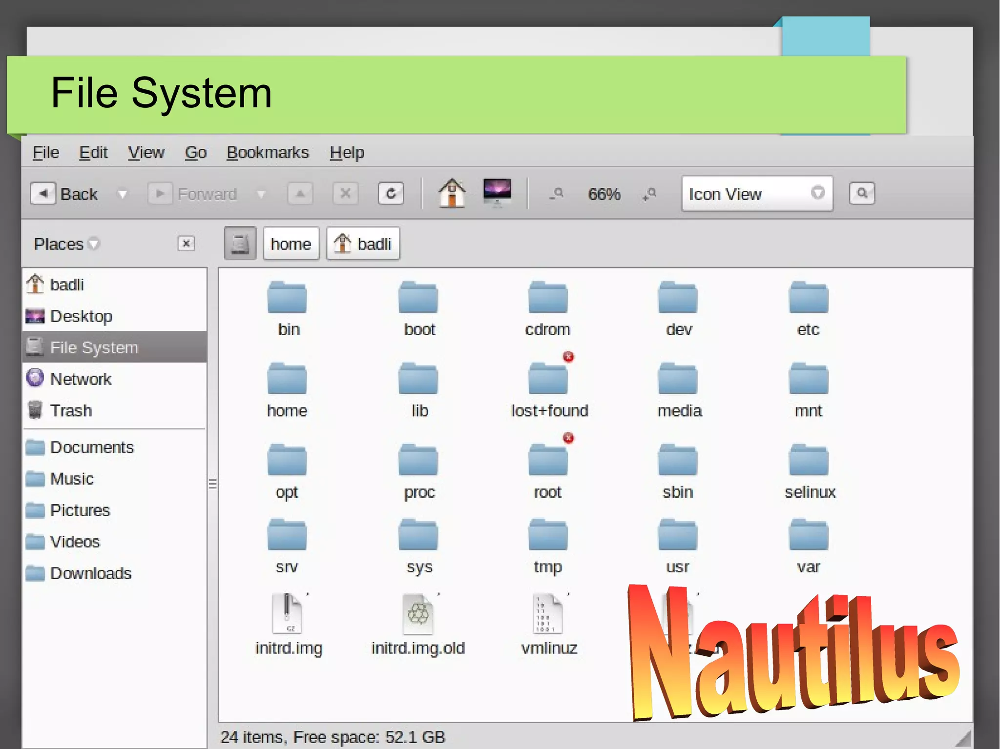Open Music bookmark in sidebar
Screen dimensions: 1000x749
[115, 479]
